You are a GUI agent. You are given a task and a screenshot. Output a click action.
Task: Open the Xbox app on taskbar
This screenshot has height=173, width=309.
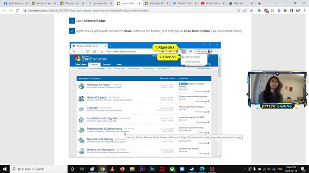[172, 169]
